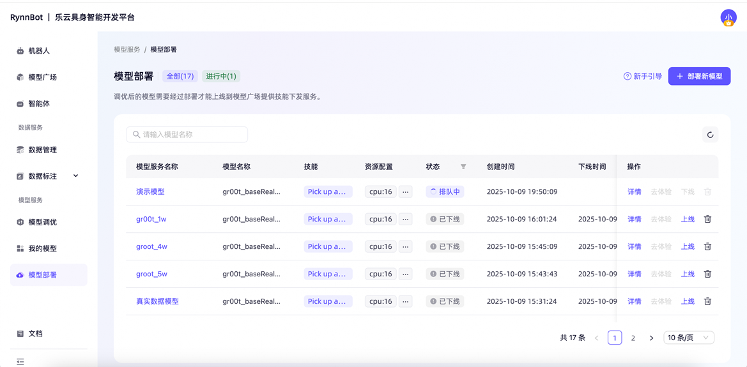
Task: Open the 10 条/页 page size dropdown
Action: [x=689, y=338]
